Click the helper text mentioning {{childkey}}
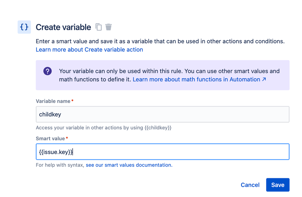Image resolution: width=302 pixels, height=197 pixels. click(103, 128)
